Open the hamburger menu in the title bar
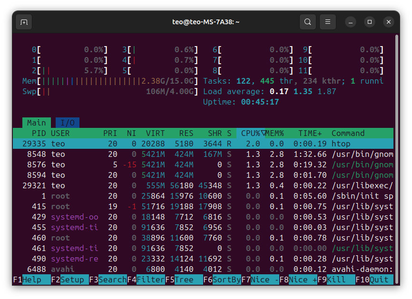Screen dimensions: 412x299 pyautogui.click(x=328, y=22)
